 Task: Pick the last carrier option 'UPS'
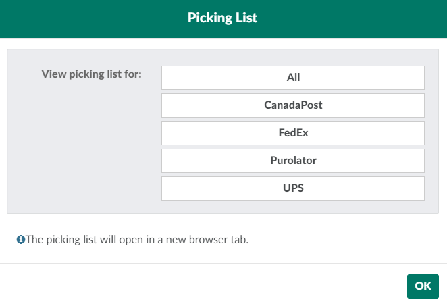tap(293, 188)
